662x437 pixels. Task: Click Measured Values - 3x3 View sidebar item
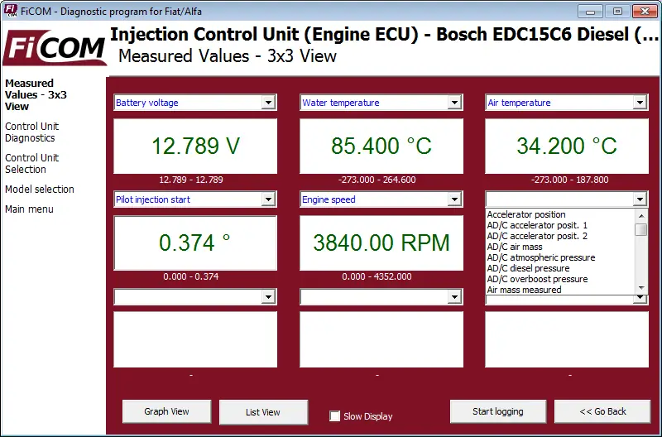36,94
